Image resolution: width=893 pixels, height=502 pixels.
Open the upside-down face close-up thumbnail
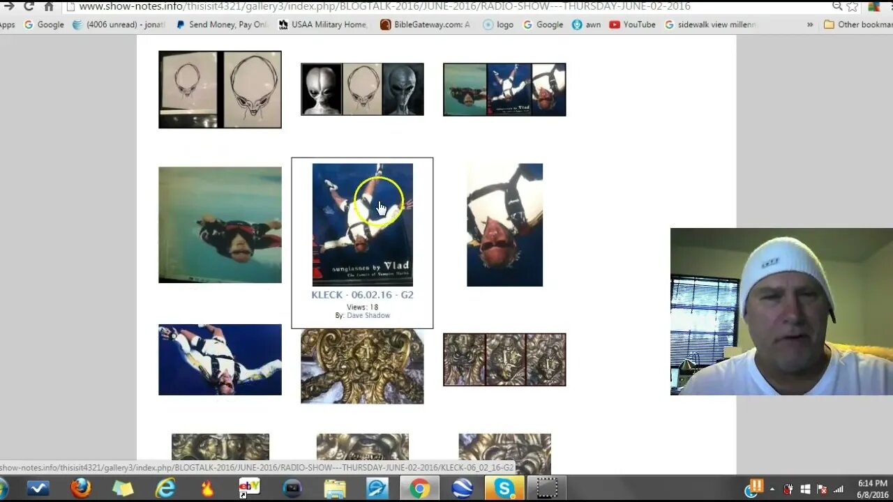pyautogui.click(x=504, y=225)
